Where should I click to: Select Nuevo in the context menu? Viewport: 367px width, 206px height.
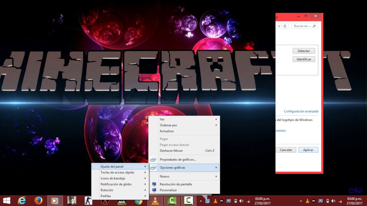pyautogui.click(x=184, y=177)
